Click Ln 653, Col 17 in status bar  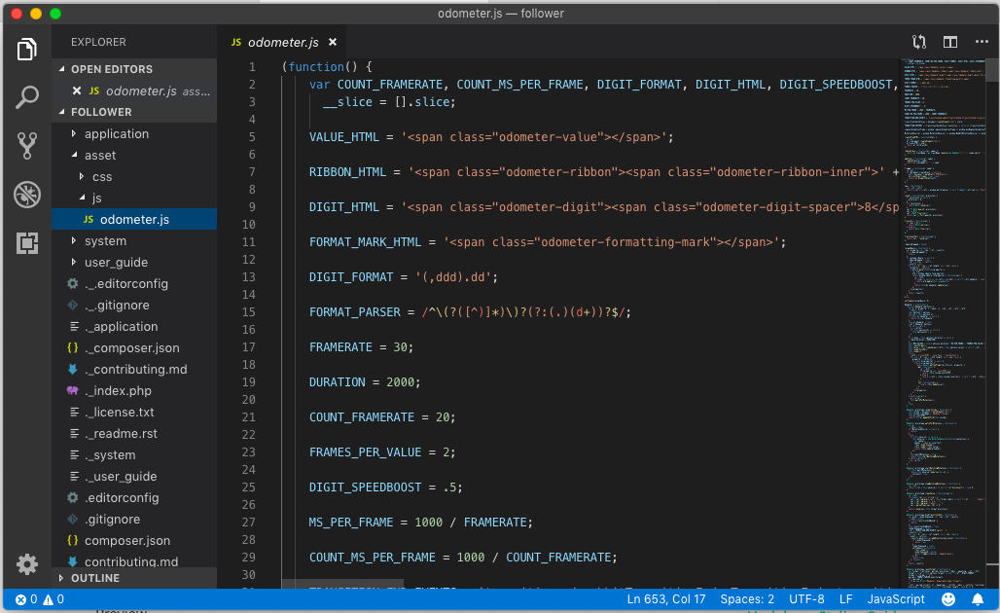pos(665,599)
